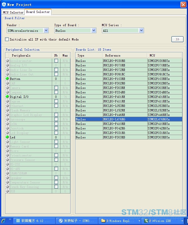Select the NUCLEO-F334R8 board row
The width and height of the screenshot is (188, 225).
click(x=129, y=92)
